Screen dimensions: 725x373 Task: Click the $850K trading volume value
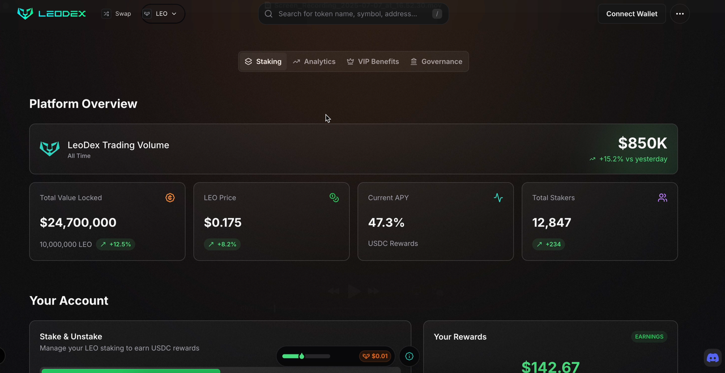click(x=642, y=143)
